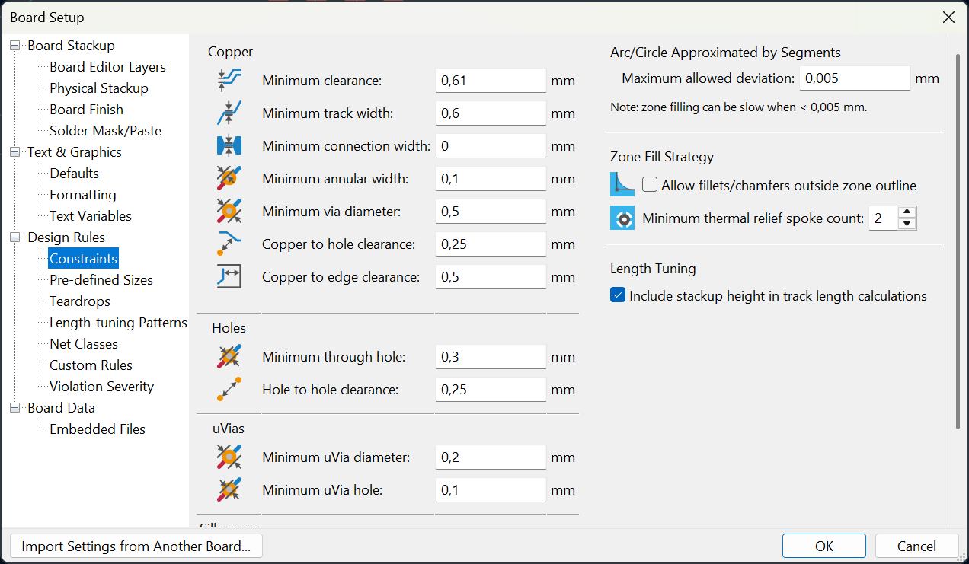Click the Hole to hole clearance icon
This screenshot has height=564, width=969.
229,389
